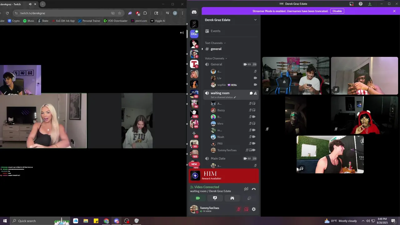Open video tile of person with red hat

pyautogui.click(x=364, y=115)
